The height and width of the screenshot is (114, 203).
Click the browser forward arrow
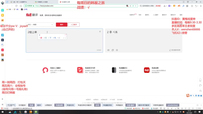[12, 6]
